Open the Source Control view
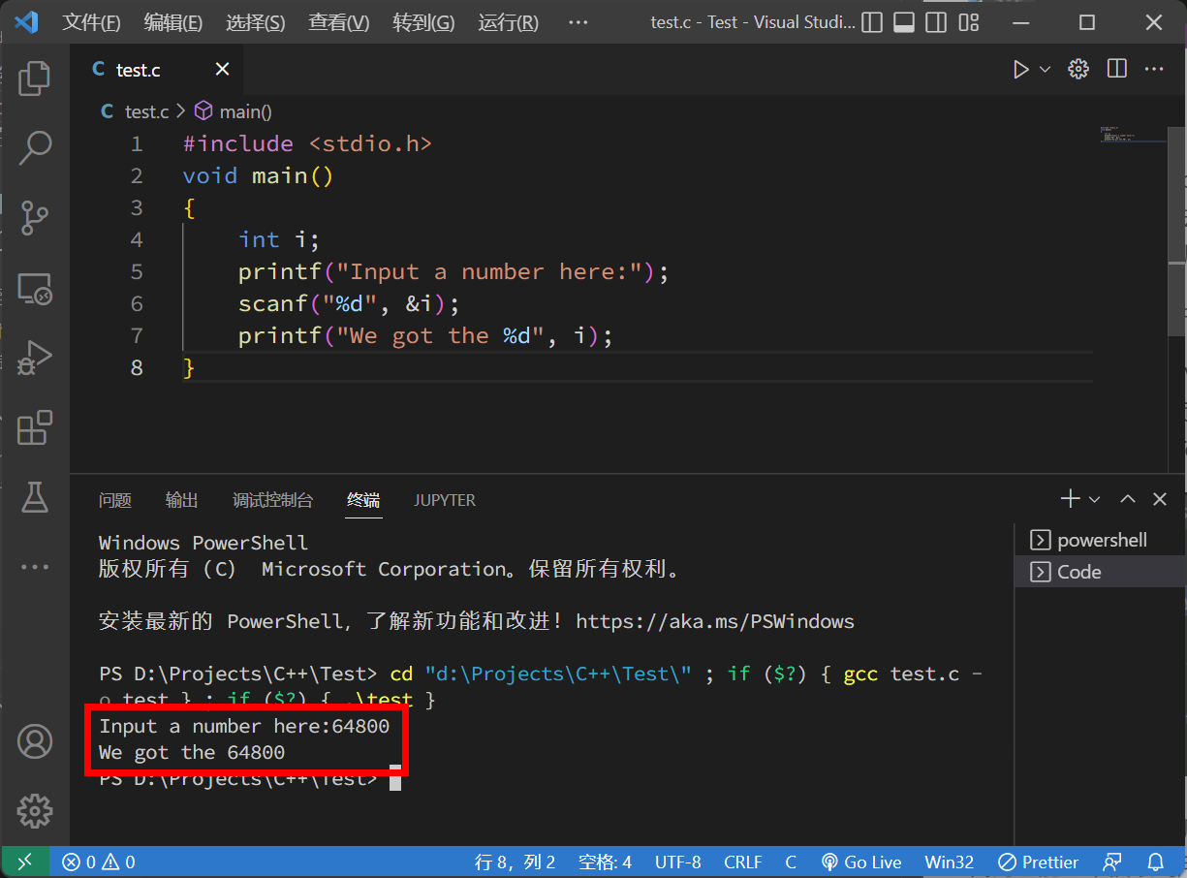This screenshot has height=878, width=1187. 35,218
